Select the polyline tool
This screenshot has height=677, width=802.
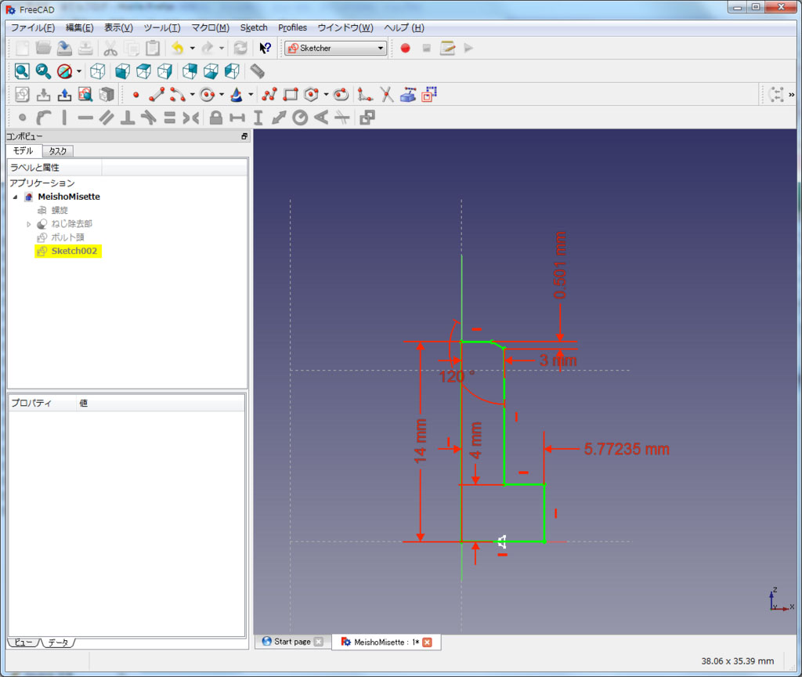(269, 95)
